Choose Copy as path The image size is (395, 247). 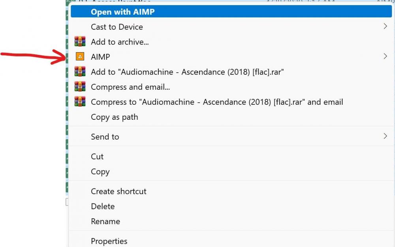(x=115, y=117)
